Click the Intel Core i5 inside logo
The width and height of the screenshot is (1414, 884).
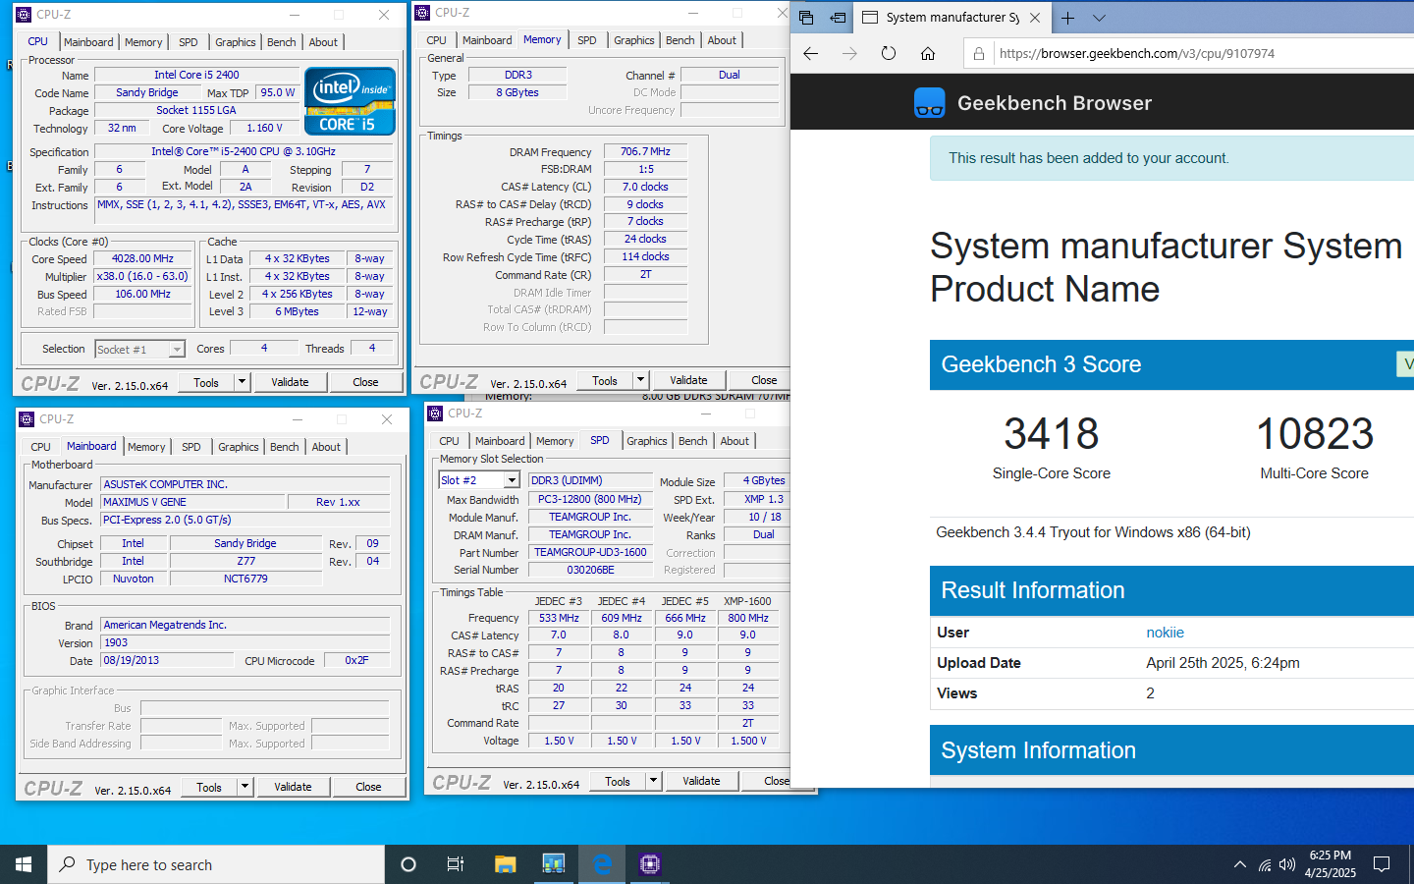pyautogui.click(x=351, y=100)
